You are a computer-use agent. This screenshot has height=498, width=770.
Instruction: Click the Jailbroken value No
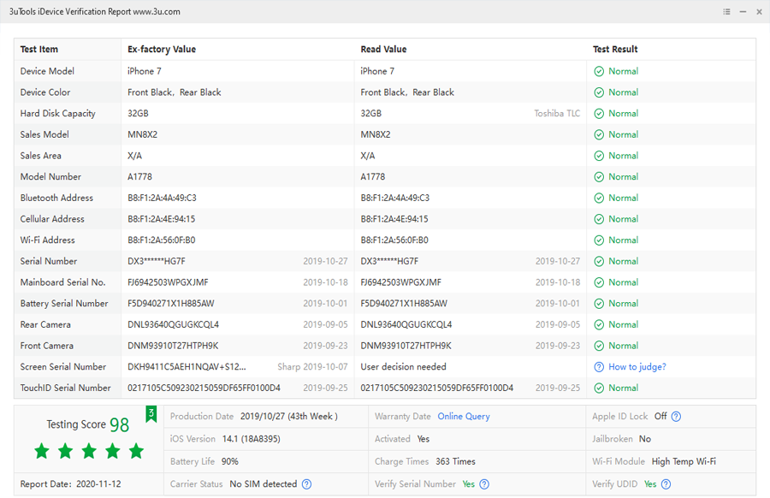[645, 439]
